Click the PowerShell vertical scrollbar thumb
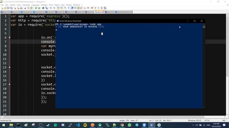The height and width of the screenshot is (128, 229). (x=204, y=27)
